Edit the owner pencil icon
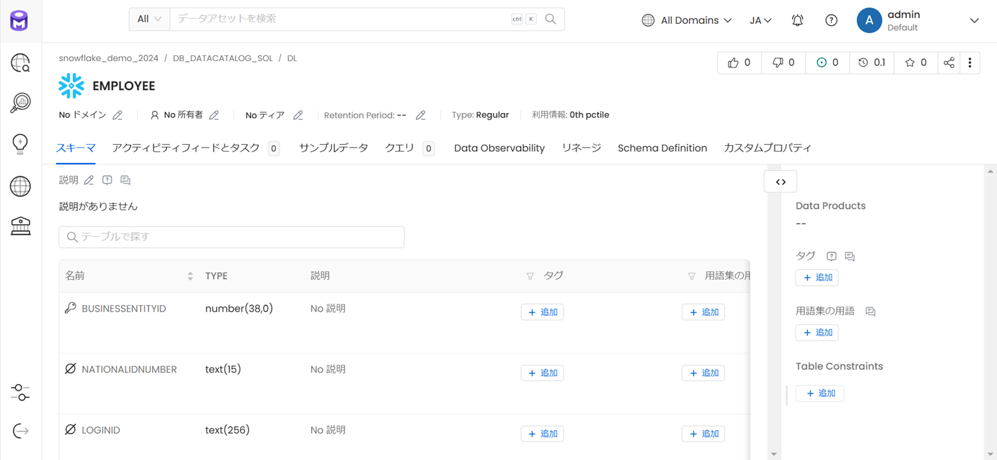 [214, 115]
